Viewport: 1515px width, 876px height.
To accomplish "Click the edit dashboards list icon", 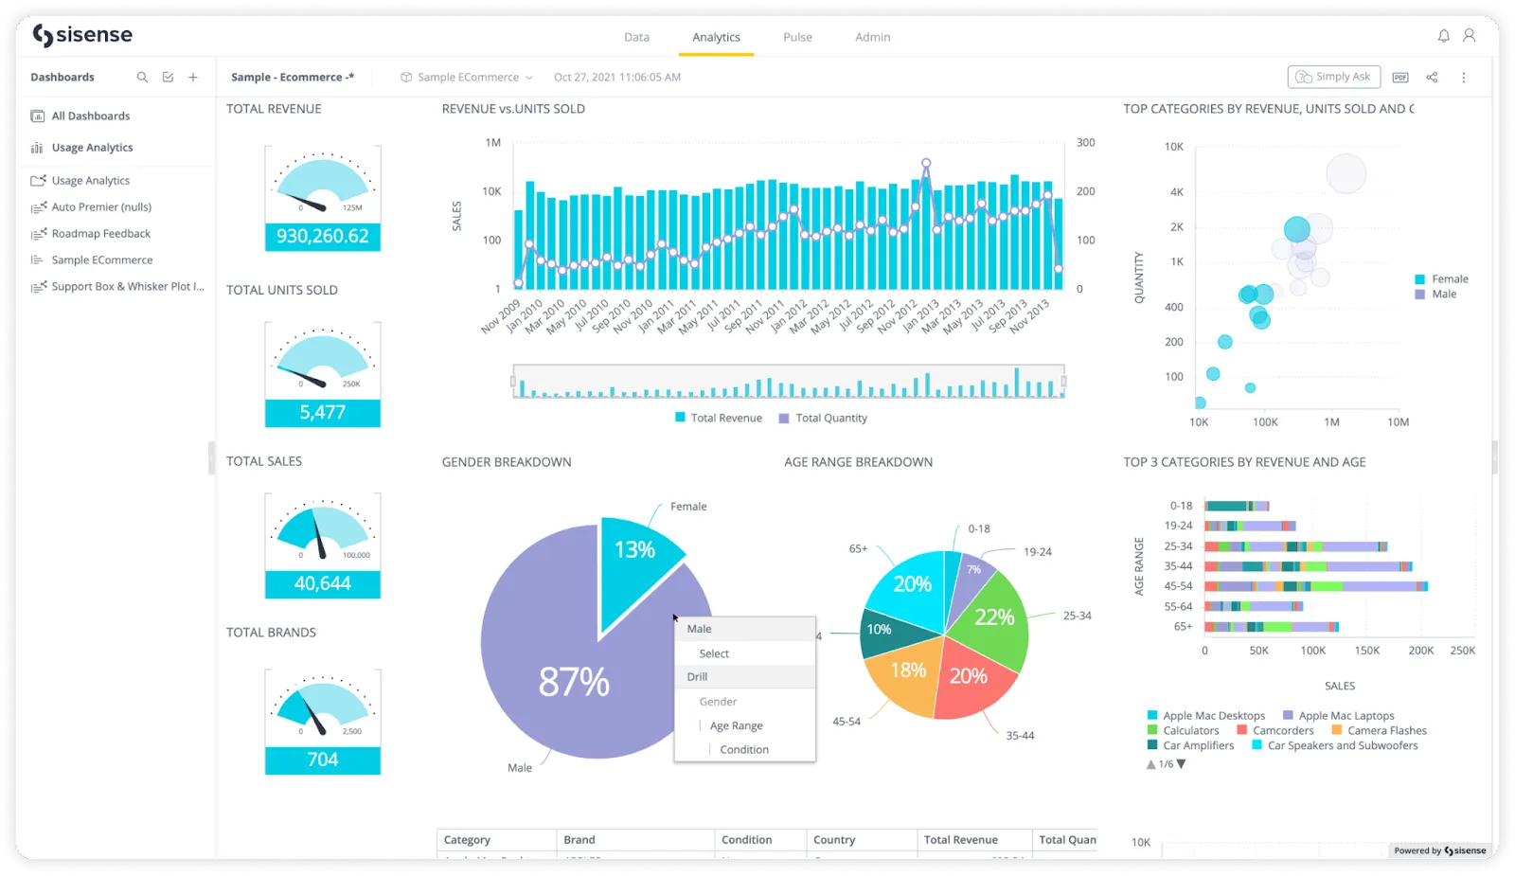I will click(x=168, y=77).
